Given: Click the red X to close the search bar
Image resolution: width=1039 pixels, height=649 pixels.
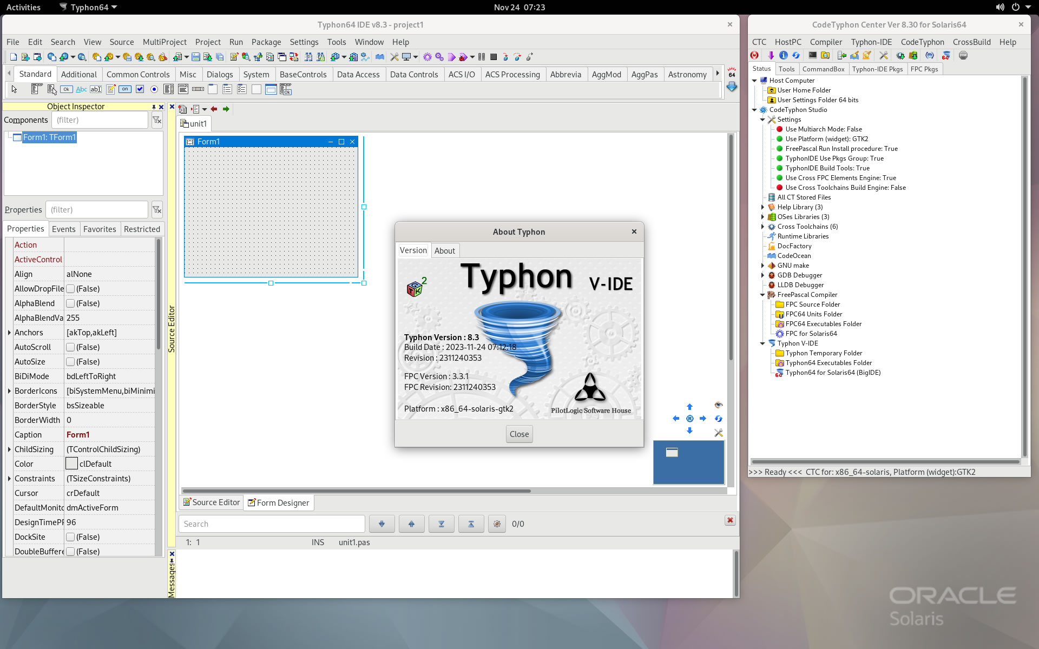Looking at the screenshot, I should 730,520.
